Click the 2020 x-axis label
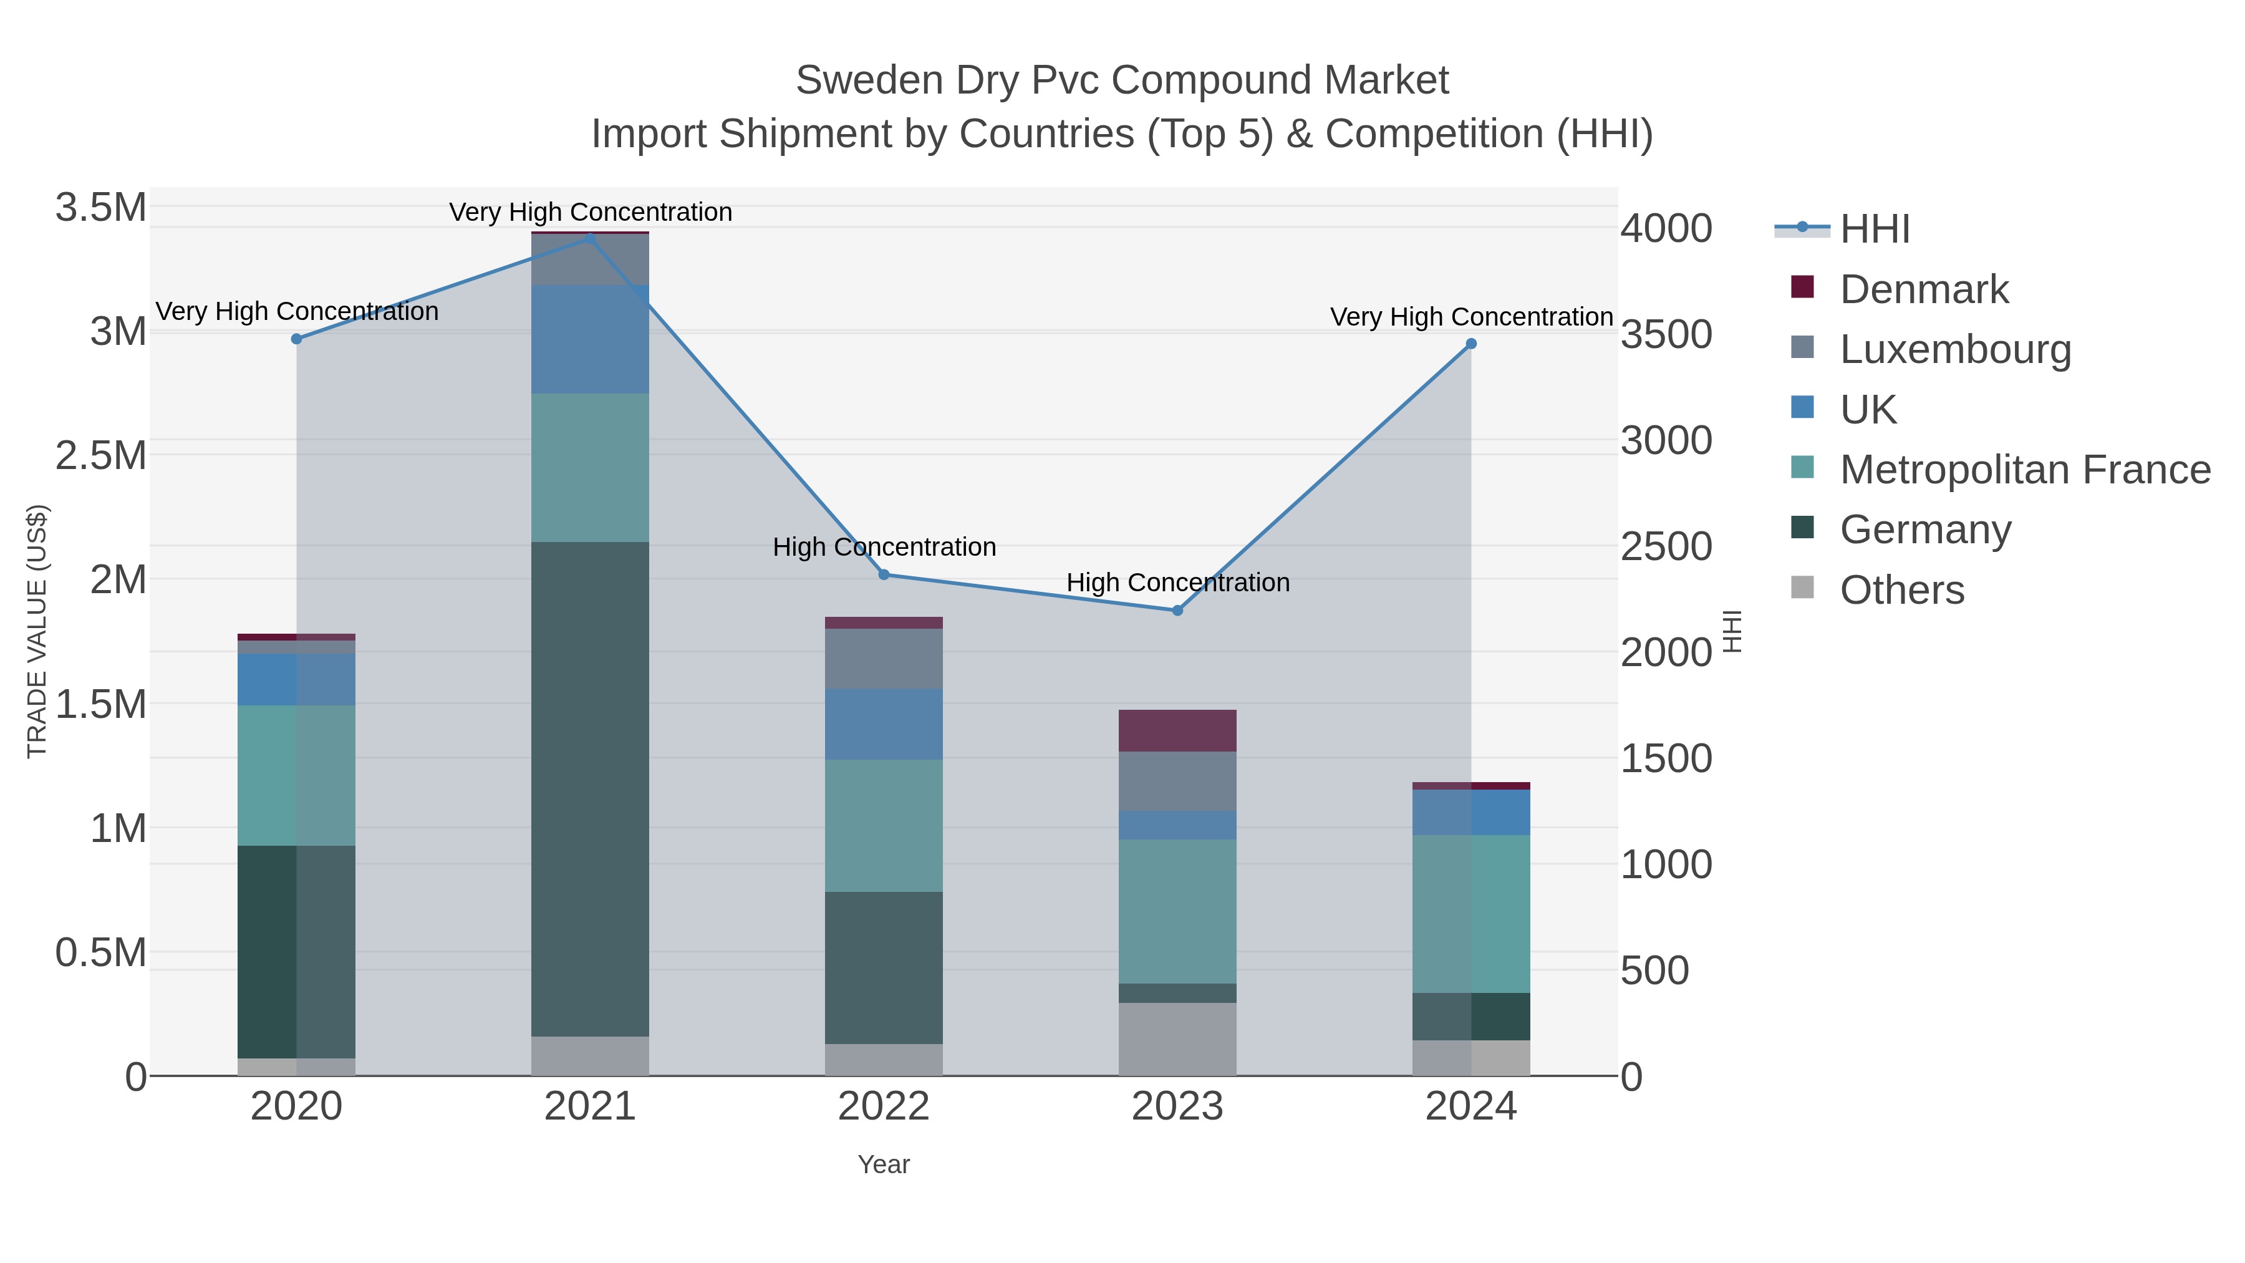2245x1263 pixels. point(296,1106)
